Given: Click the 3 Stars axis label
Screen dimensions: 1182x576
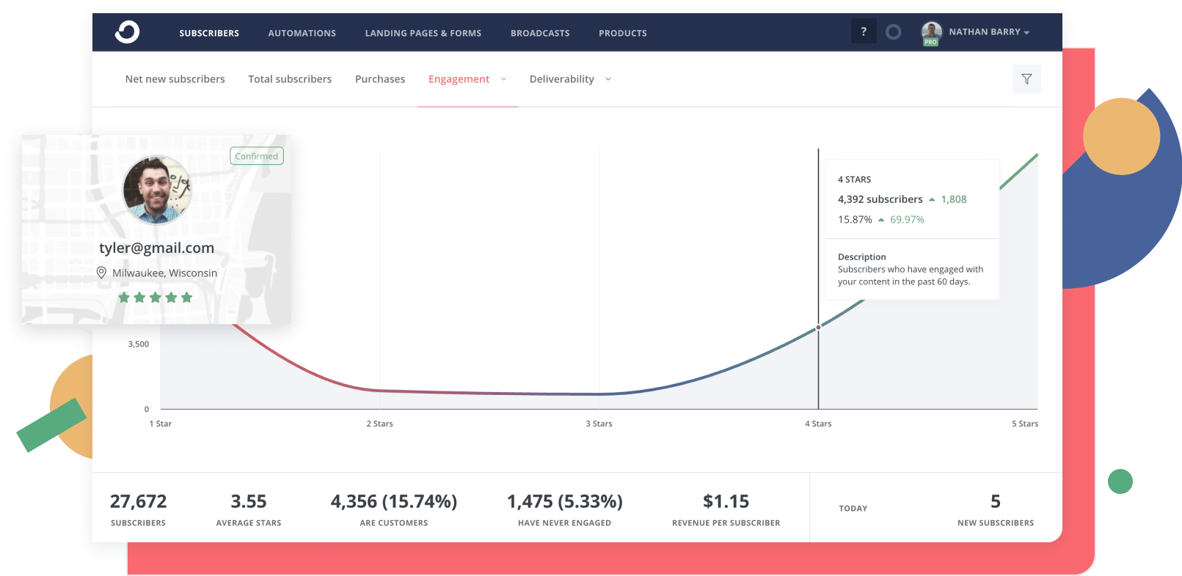Looking at the screenshot, I should click(x=599, y=424).
